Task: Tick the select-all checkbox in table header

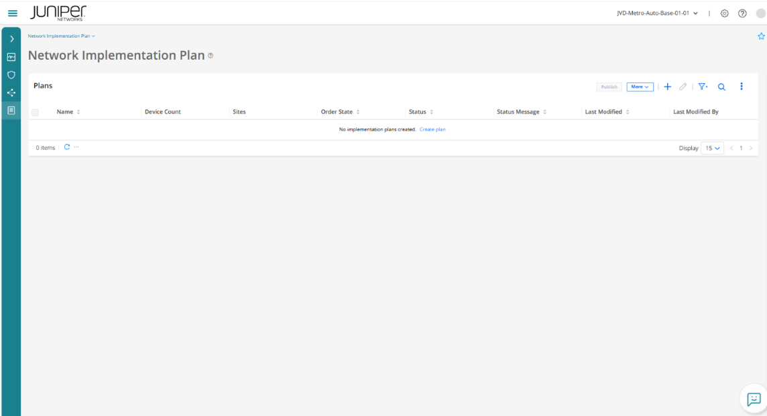Action: point(36,112)
